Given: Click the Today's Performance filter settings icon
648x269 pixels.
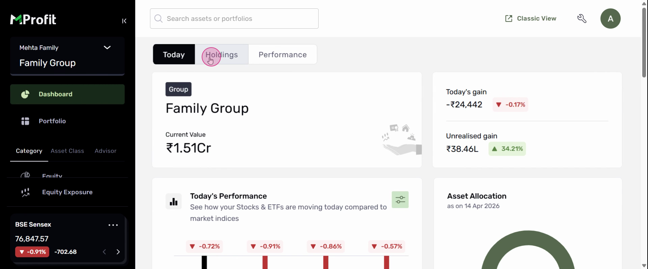Looking at the screenshot, I should [x=400, y=200].
